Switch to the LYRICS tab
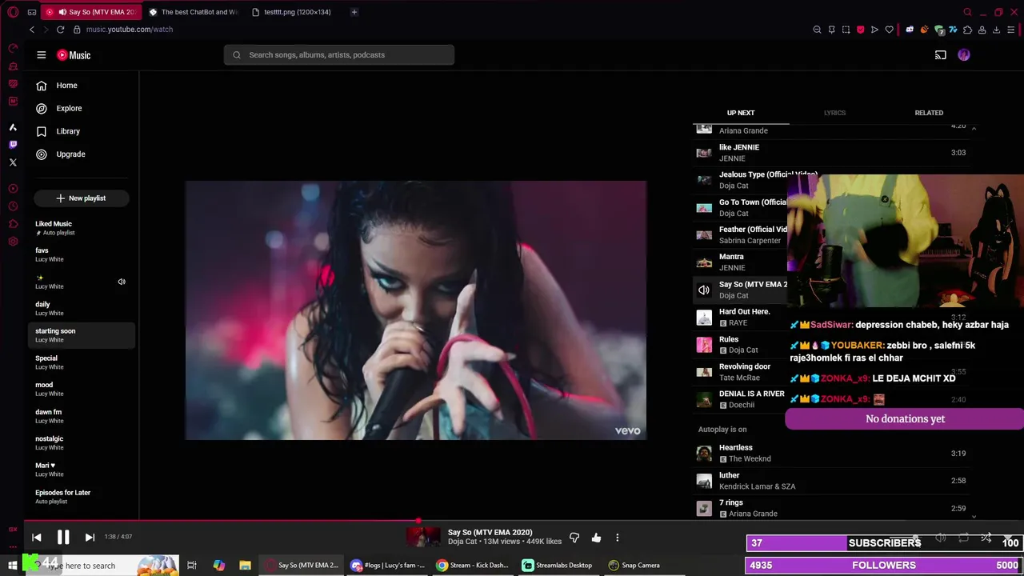Viewport: 1024px width, 576px height. tap(834, 113)
